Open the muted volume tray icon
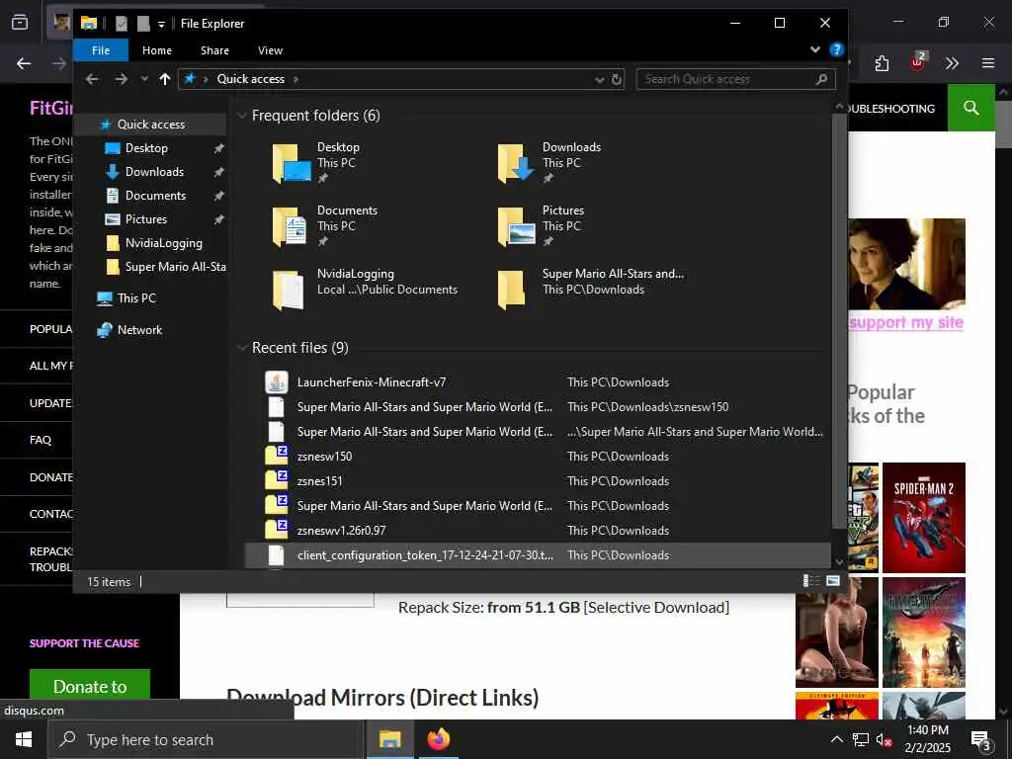The width and height of the screenshot is (1012, 759). (884, 739)
